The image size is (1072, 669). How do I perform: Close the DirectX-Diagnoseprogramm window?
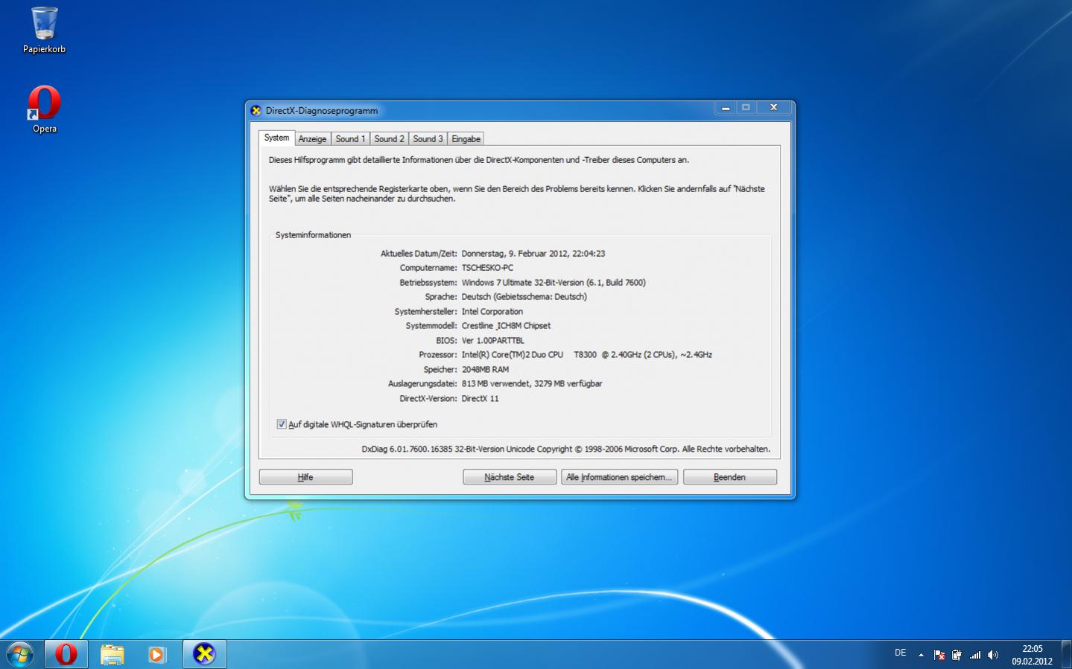(773, 108)
